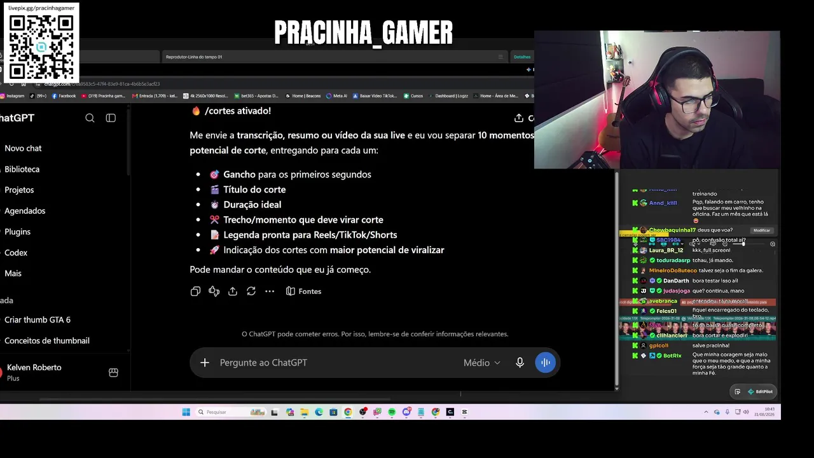Click the livepix QR code
Screen dimensions: 814x458
[41, 48]
